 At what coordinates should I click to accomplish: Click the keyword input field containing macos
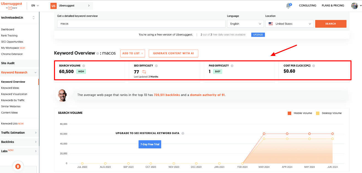pos(141,24)
